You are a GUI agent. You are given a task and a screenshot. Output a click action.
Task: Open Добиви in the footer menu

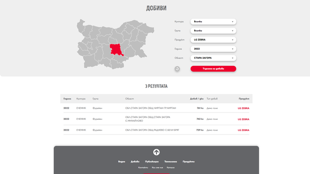click(x=135, y=161)
